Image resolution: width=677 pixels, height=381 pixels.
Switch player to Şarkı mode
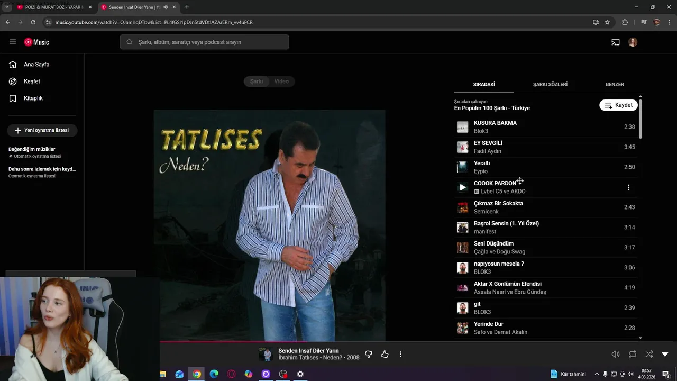(x=257, y=81)
